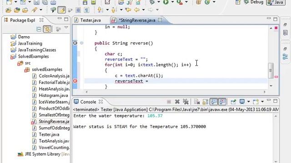Select the JavaTrainingClasses project

(x=37, y=50)
